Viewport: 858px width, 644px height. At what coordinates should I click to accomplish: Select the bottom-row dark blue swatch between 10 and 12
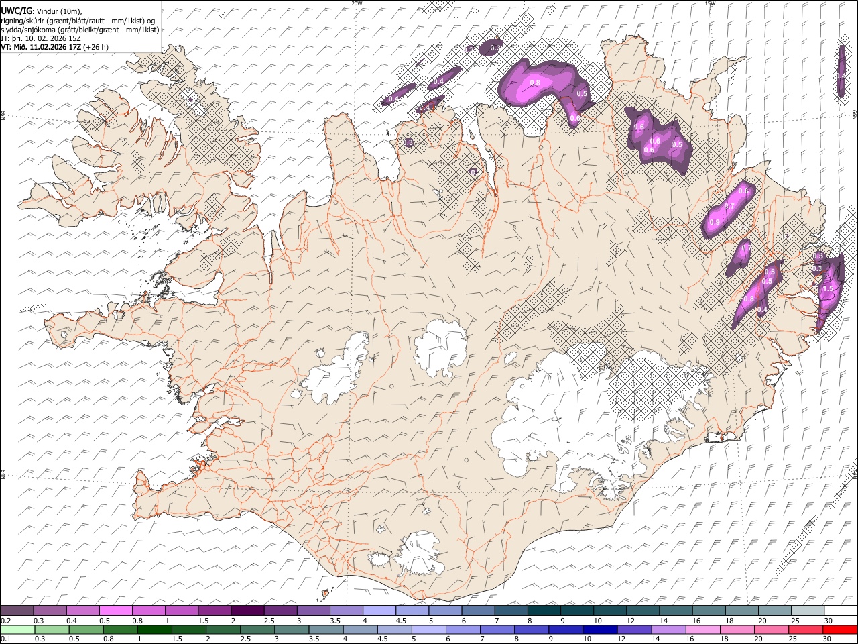click(599, 629)
